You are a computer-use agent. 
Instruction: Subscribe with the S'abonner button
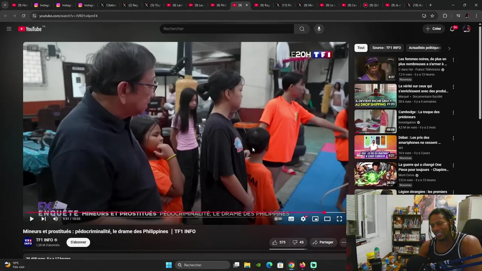[x=78, y=242]
